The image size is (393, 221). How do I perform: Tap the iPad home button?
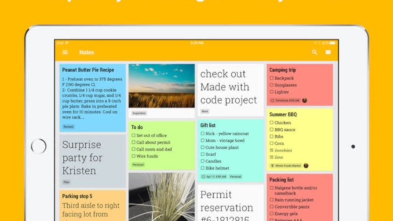pyautogui.click(x=38, y=146)
